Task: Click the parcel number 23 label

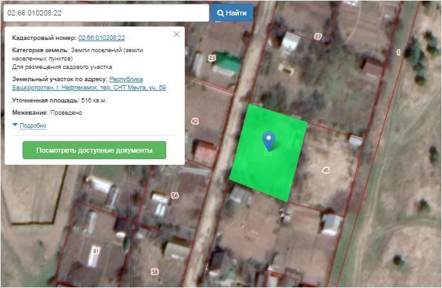Action: tap(212, 58)
